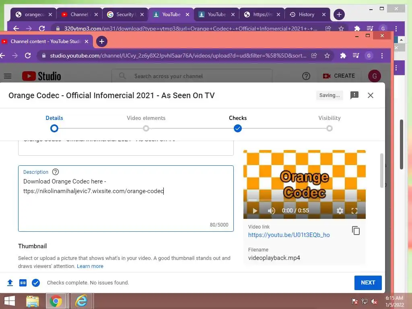Open media control icon in Studio window

[x=356, y=56]
